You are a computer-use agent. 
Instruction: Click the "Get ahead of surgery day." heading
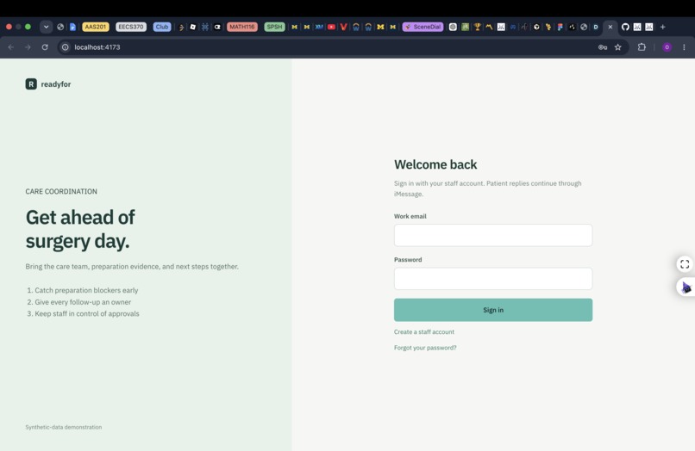pyautogui.click(x=80, y=229)
